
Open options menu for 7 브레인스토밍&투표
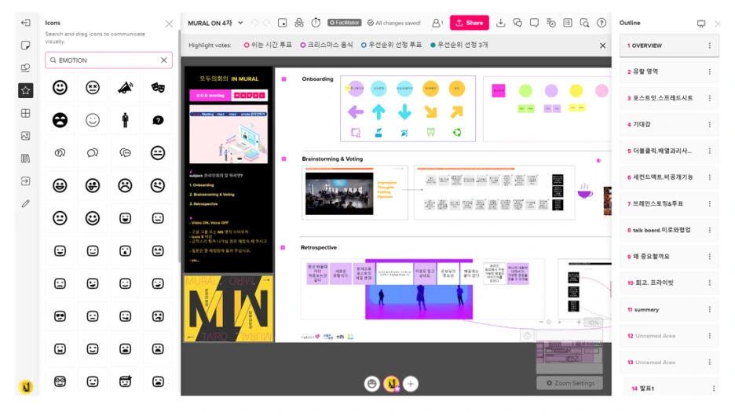(x=710, y=204)
